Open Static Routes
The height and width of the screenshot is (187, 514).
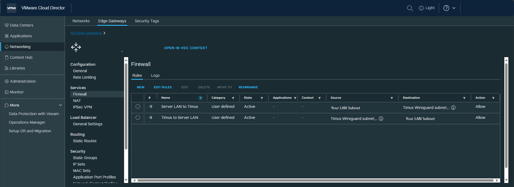tap(85, 141)
